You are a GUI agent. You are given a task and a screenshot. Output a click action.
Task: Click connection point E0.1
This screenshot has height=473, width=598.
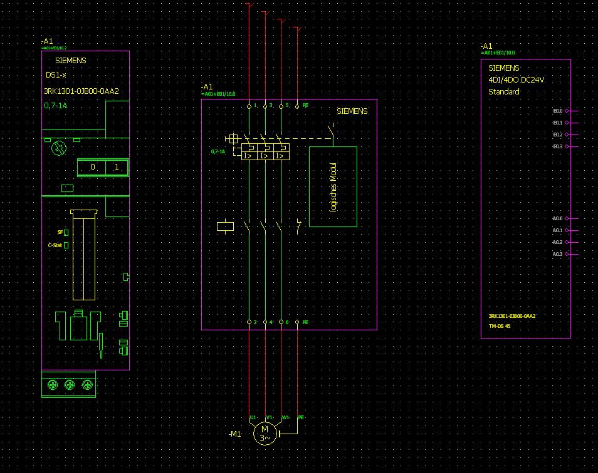567,123
